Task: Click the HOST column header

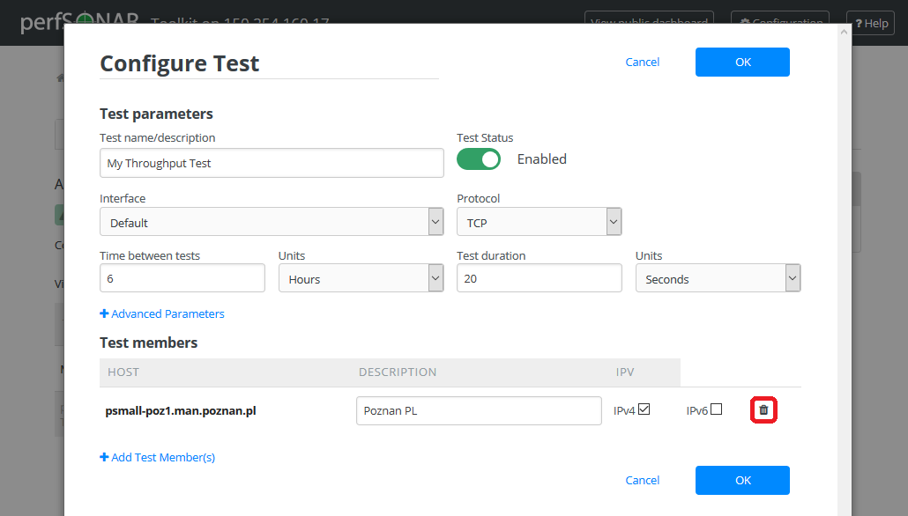Action: pyautogui.click(x=123, y=372)
